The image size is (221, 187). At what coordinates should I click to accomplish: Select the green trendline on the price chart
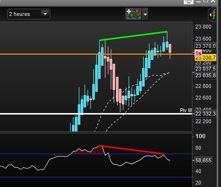133,36
